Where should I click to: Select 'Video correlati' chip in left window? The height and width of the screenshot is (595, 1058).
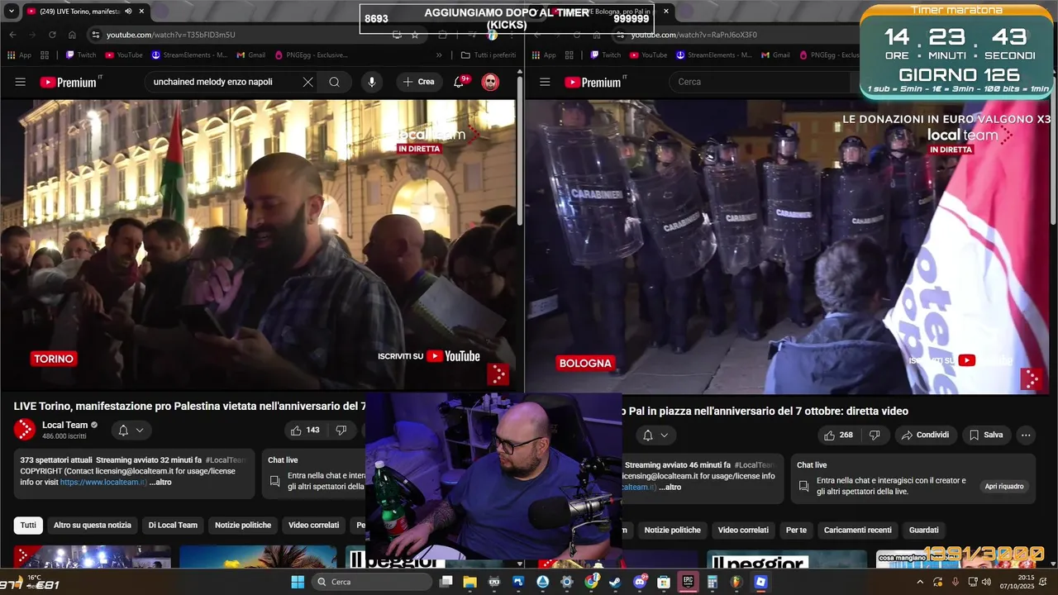[313, 525]
